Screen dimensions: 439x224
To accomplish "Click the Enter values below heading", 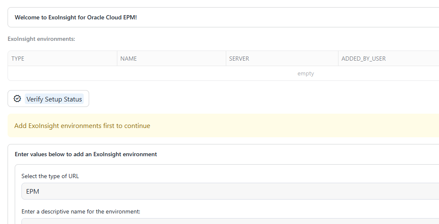I will tap(86, 154).
